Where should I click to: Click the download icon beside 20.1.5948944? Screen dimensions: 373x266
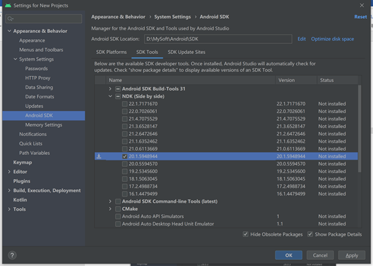pyautogui.click(x=99, y=156)
